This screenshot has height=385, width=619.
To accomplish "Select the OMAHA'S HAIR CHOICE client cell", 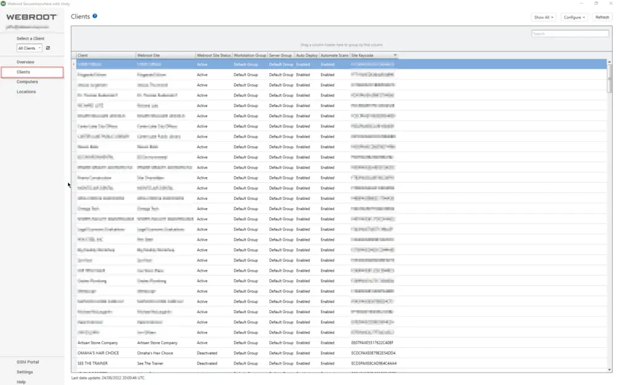I will click(x=98, y=353).
